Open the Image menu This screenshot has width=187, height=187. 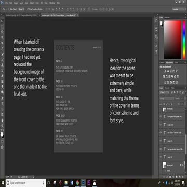[x=16, y=3]
